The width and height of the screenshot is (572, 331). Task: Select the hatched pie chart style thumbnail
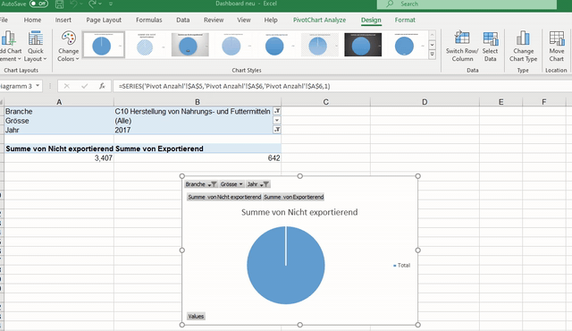click(147, 45)
